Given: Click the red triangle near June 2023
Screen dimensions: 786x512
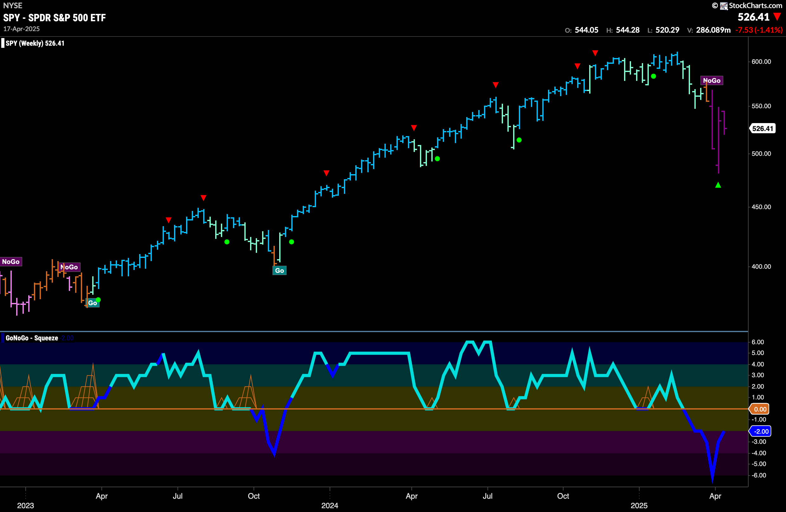Looking at the screenshot, I should point(168,220).
